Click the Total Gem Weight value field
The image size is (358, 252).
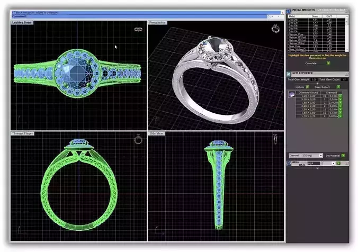tap(314, 79)
